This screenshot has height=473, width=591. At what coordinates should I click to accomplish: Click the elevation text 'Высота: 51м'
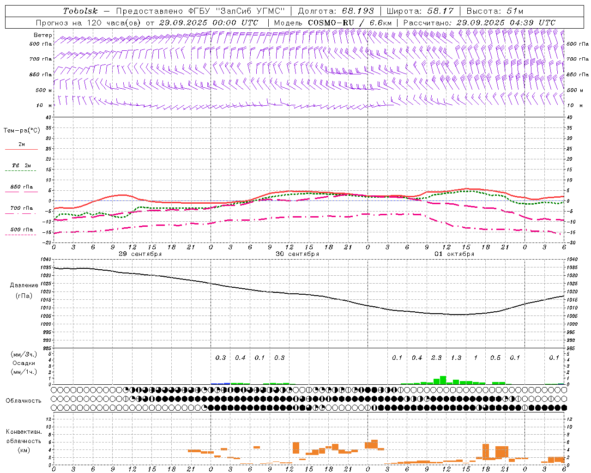495,11
